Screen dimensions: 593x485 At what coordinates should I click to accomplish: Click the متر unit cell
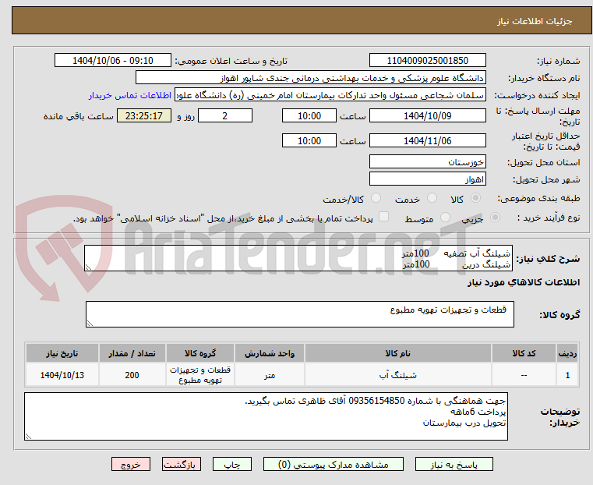[270, 375]
